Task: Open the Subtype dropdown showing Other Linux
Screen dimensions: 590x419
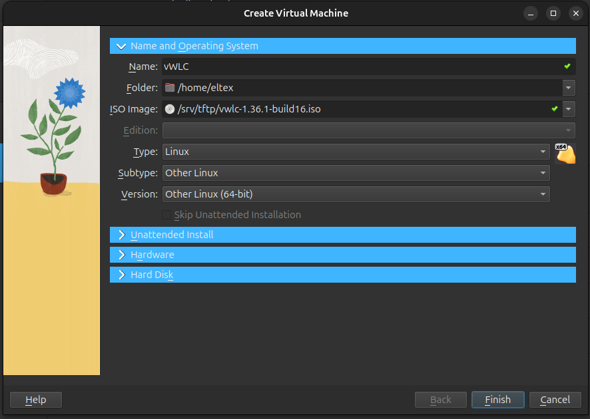Action: pyautogui.click(x=356, y=173)
